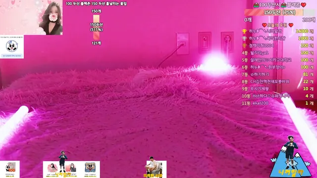Screen dimensions: 317x178
Task: Select the 5등 donor '설레만의♡시카고대학교'
Action: (x=271, y=60)
